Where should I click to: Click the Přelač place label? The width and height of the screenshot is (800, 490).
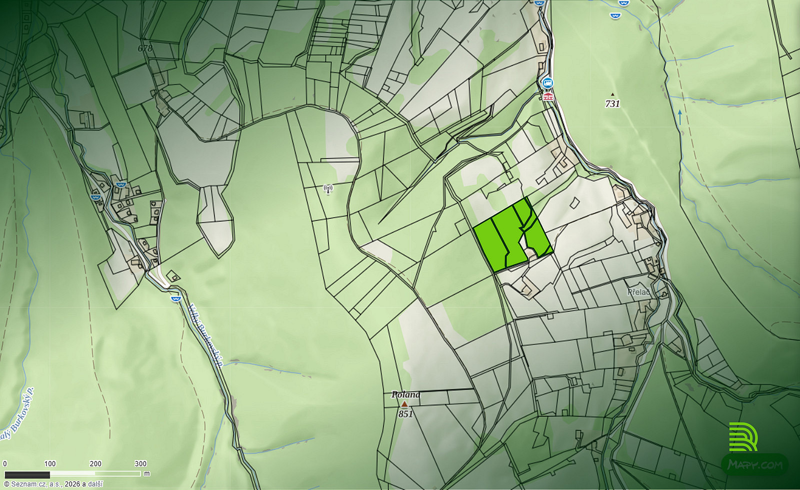(639, 292)
